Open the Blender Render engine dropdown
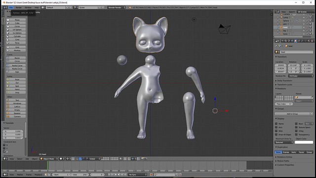Screen dimensions: 316x178 [117, 7]
